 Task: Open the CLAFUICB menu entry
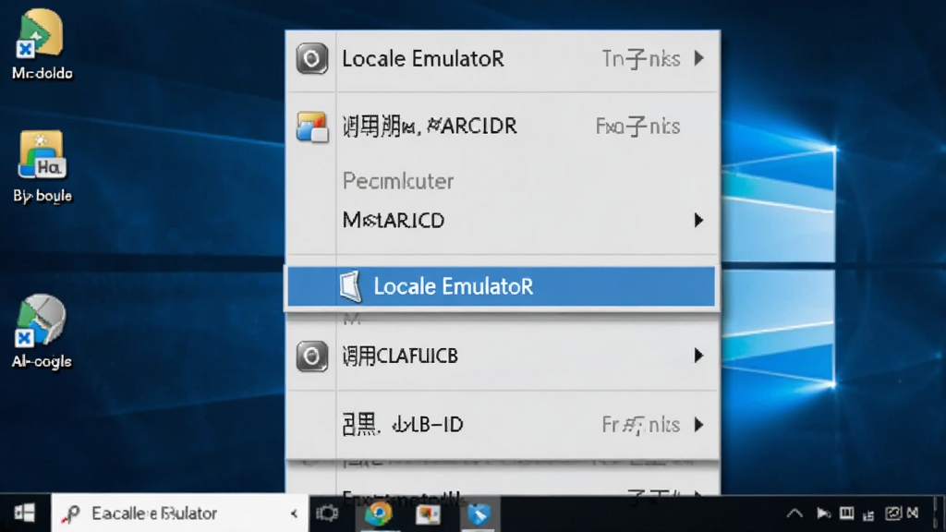[502, 356]
